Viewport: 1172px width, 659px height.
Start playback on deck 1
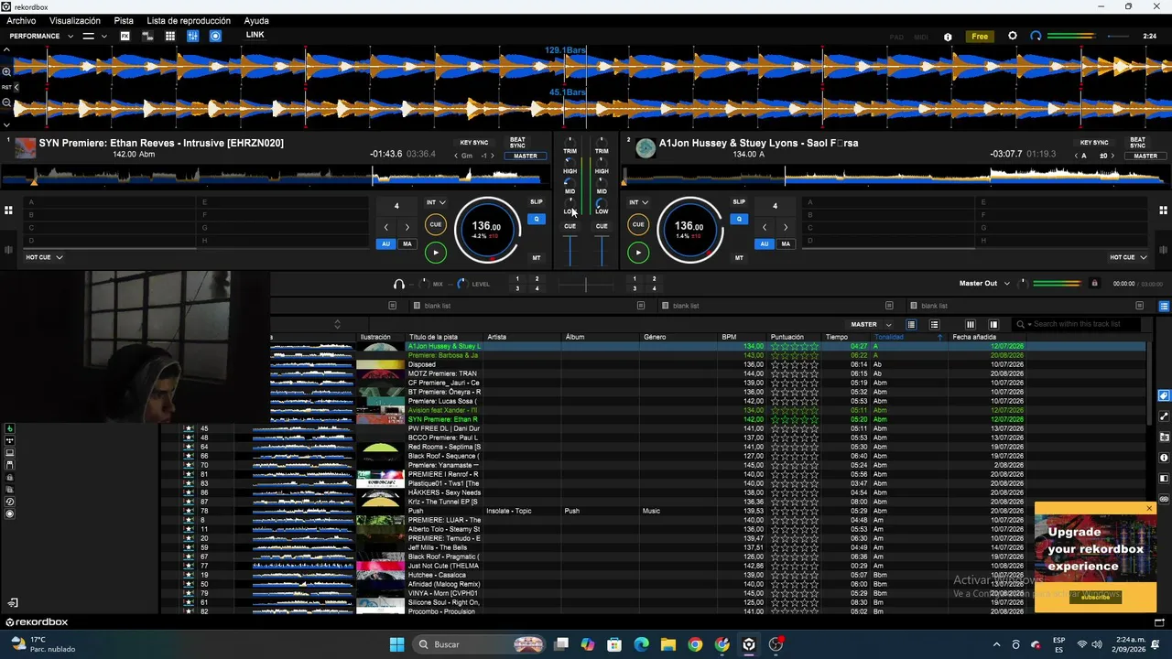436,253
